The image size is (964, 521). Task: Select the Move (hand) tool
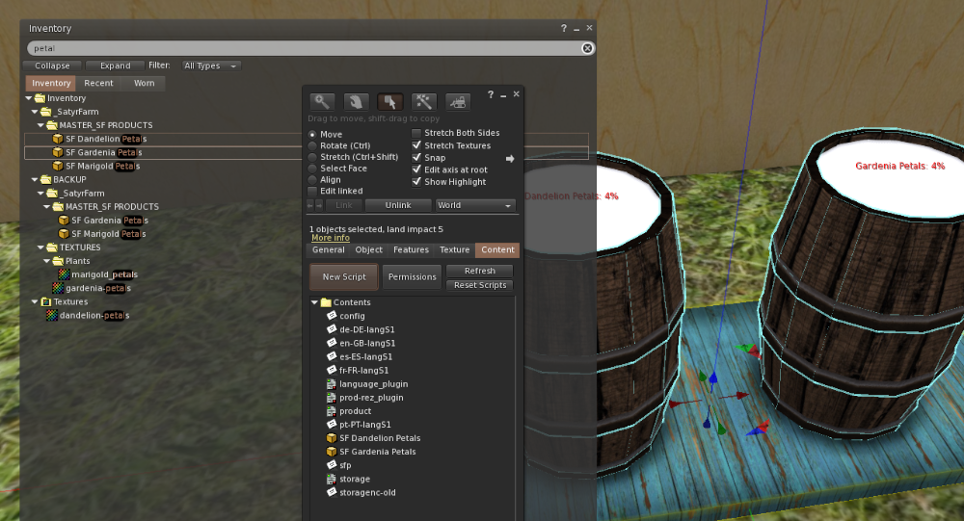[x=357, y=101]
